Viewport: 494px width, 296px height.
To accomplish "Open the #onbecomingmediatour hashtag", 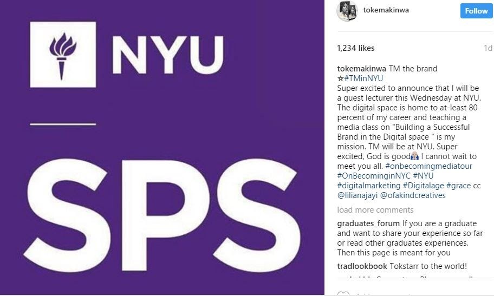I will tap(428, 166).
